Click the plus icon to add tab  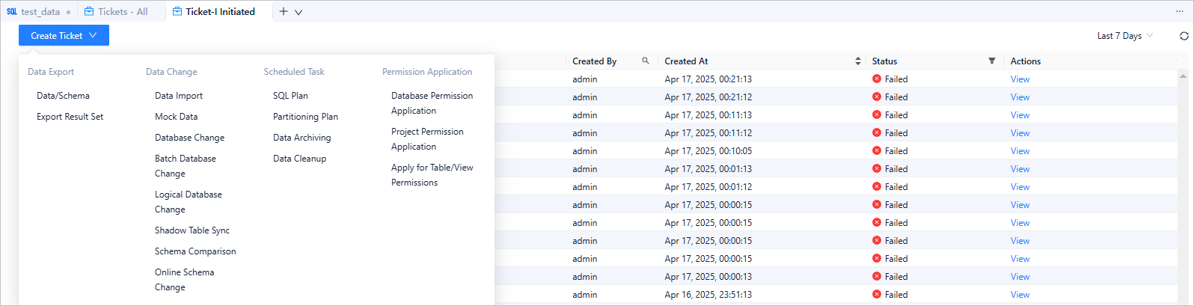point(284,11)
